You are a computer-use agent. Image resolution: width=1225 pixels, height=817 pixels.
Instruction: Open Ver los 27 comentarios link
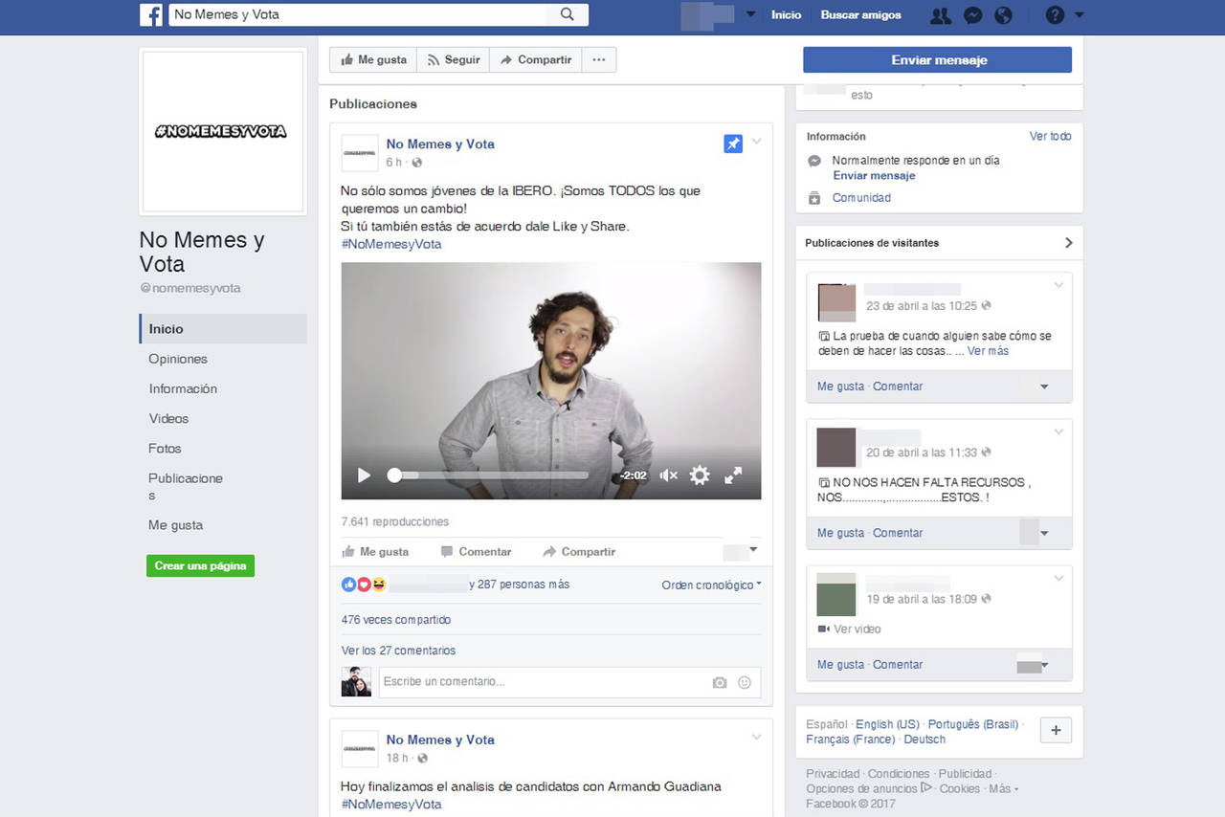pos(398,651)
